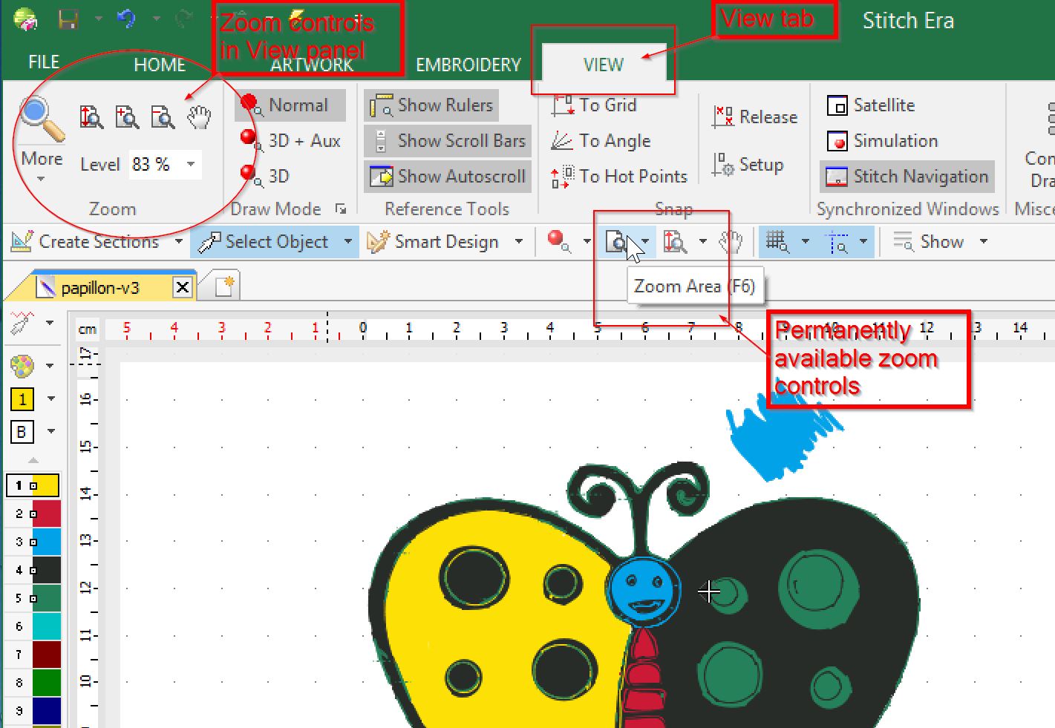Image resolution: width=1055 pixels, height=728 pixels.
Task: Select the hand Pan tool in Zoom panel
Action: coord(198,117)
